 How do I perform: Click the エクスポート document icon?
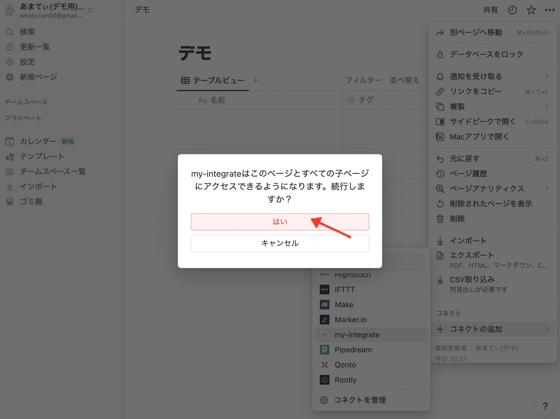440,255
